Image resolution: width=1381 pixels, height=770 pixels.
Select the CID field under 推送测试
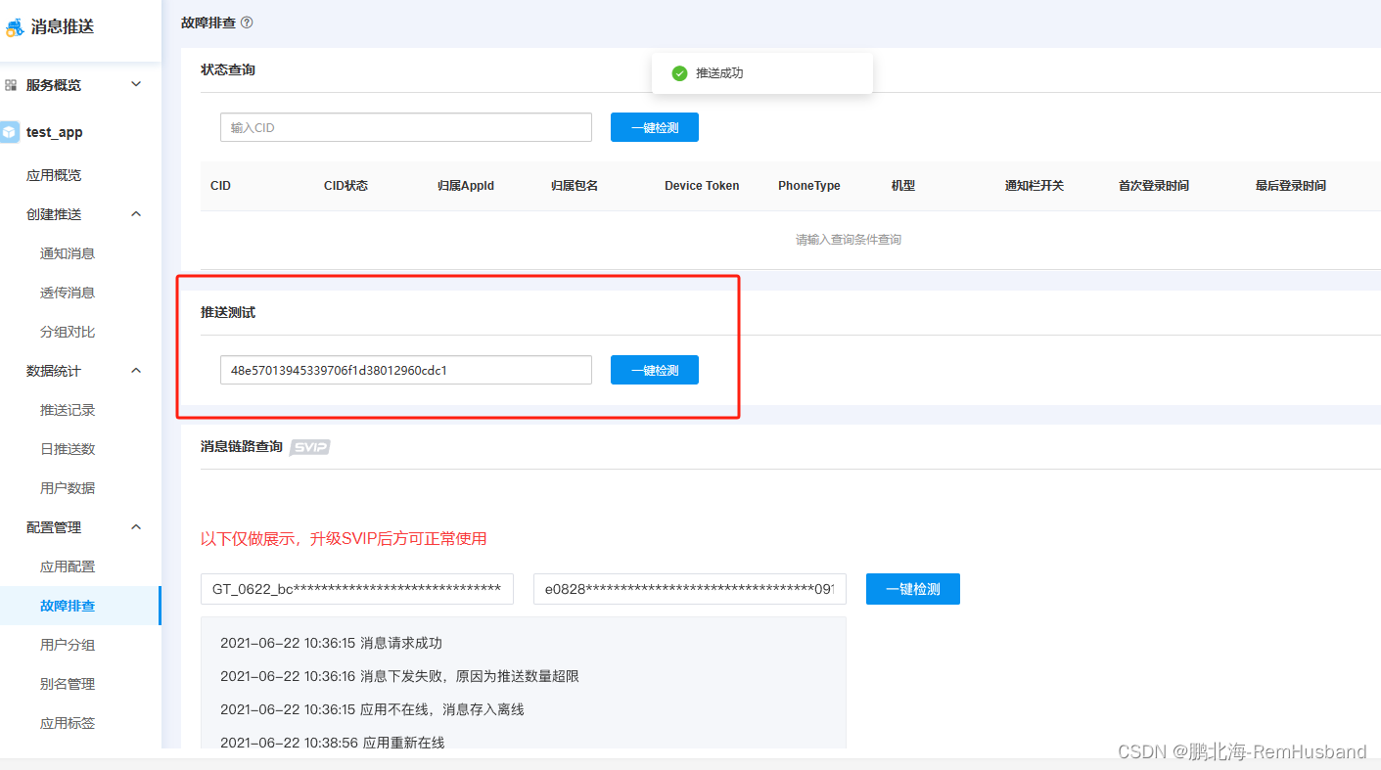pos(405,370)
